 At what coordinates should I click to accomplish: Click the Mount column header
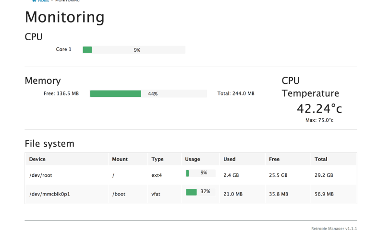(x=120, y=159)
